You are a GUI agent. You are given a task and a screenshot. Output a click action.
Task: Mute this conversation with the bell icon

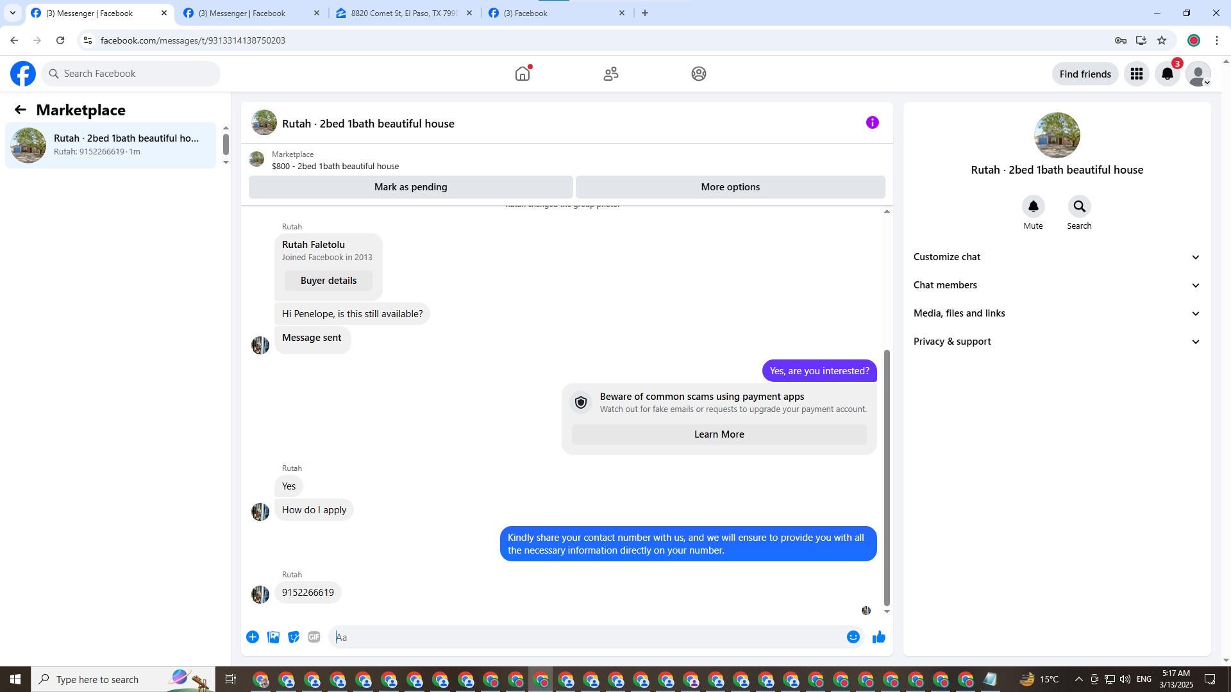click(x=1034, y=206)
